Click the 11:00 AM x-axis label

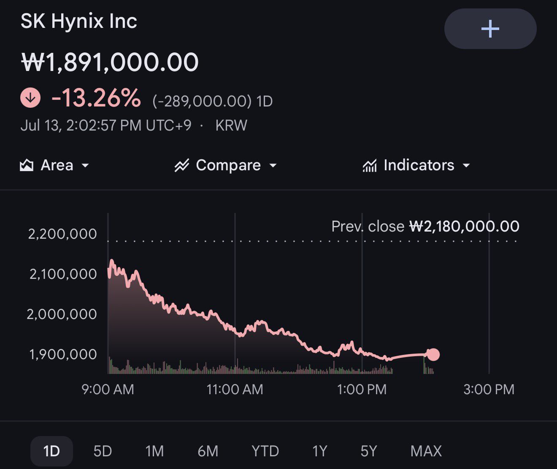(235, 389)
